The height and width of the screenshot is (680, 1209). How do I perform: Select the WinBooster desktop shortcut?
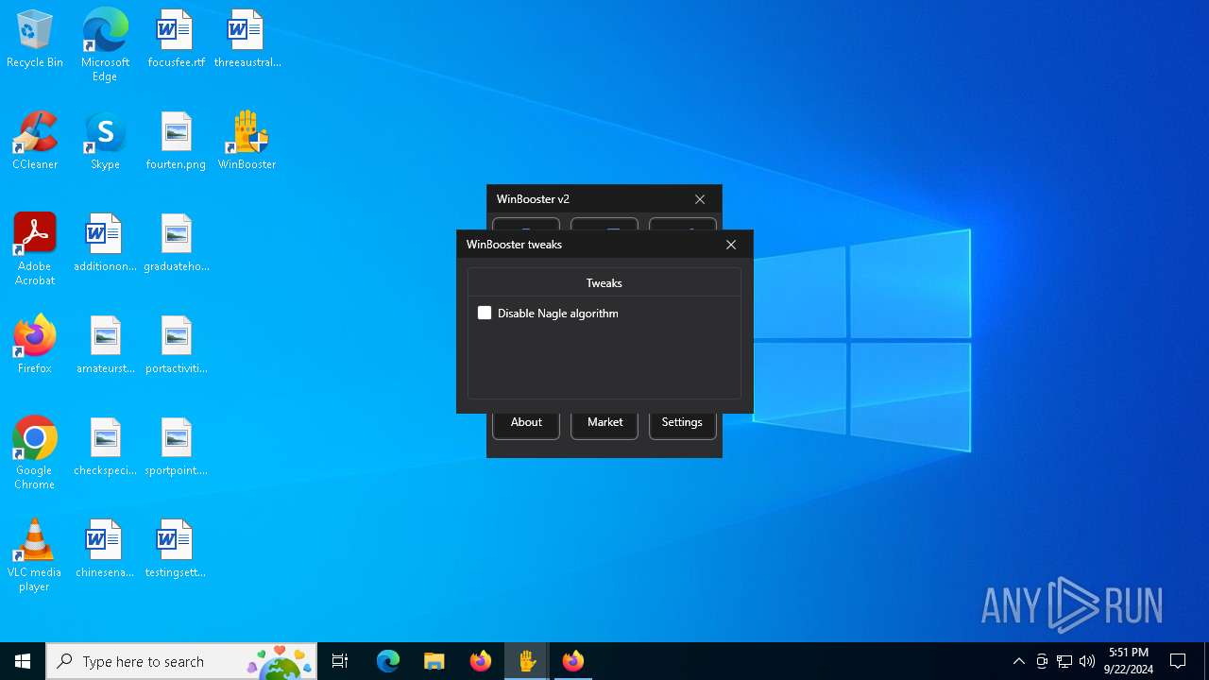coord(247,142)
